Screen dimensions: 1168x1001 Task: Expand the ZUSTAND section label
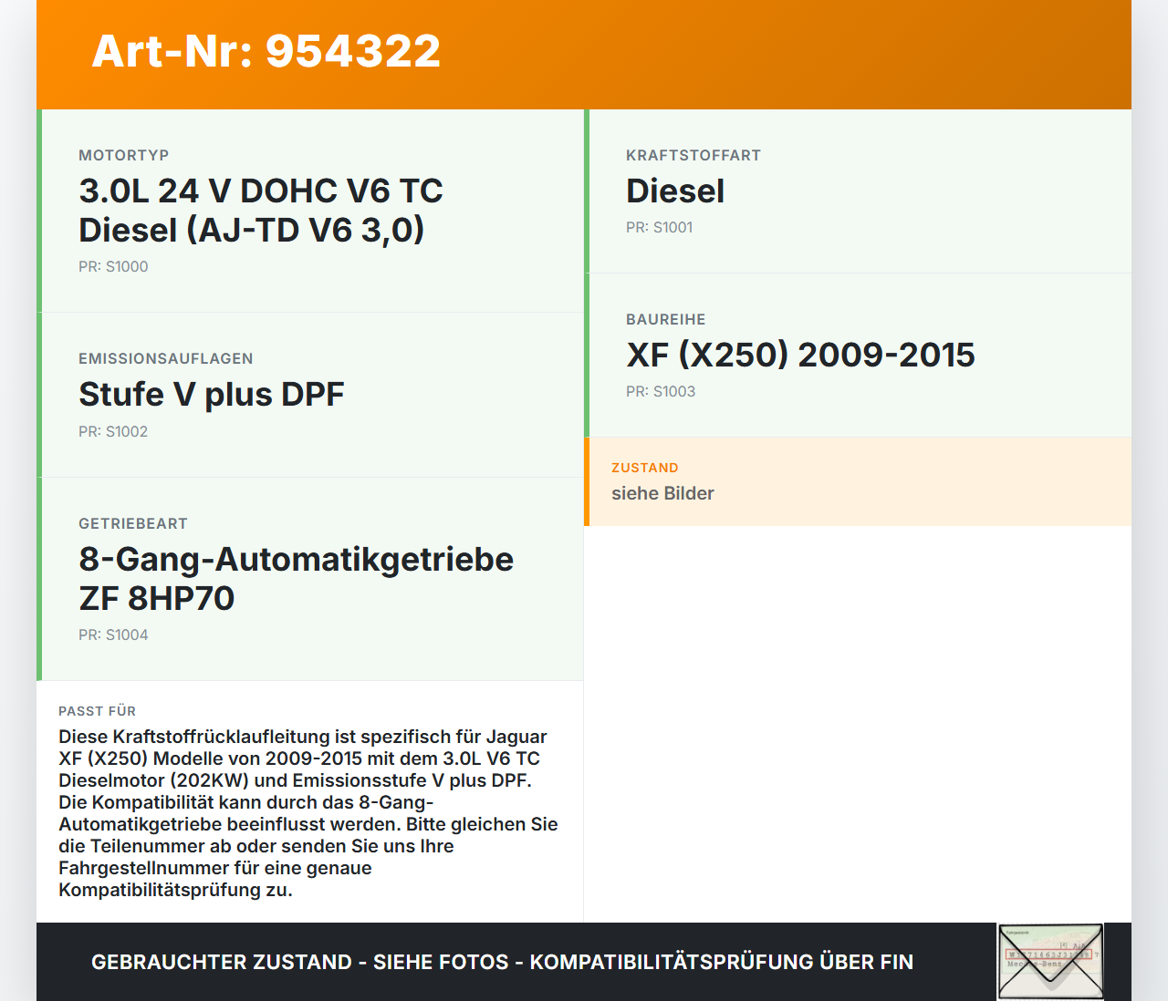[x=645, y=468]
